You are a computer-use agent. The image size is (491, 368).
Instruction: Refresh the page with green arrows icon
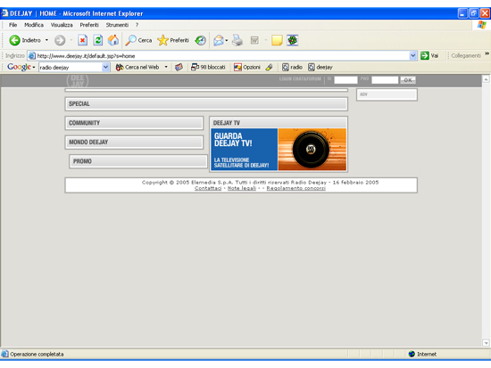[x=98, y=40]
